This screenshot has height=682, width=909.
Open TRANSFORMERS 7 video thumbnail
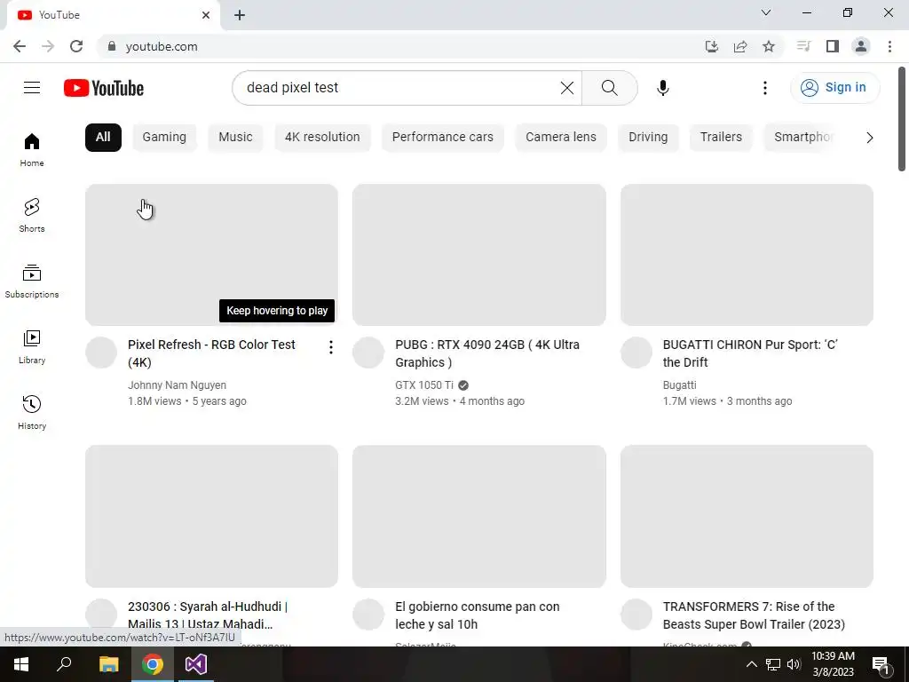(x=747, y=516)
